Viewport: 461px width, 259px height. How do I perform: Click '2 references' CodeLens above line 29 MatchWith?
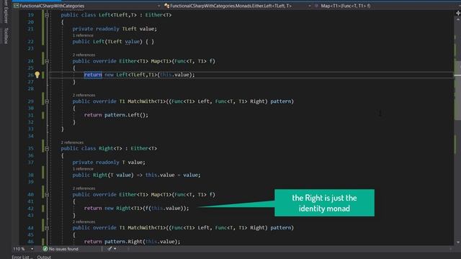click(x=84, y=95)
